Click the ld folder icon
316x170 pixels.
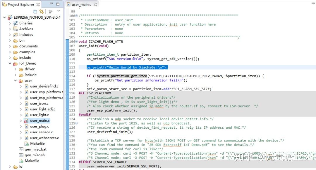click(16, 167)
